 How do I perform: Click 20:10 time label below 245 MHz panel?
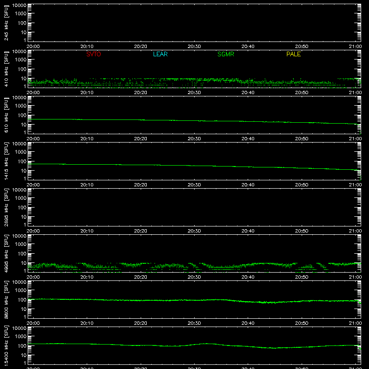click(x=87, y=47)
